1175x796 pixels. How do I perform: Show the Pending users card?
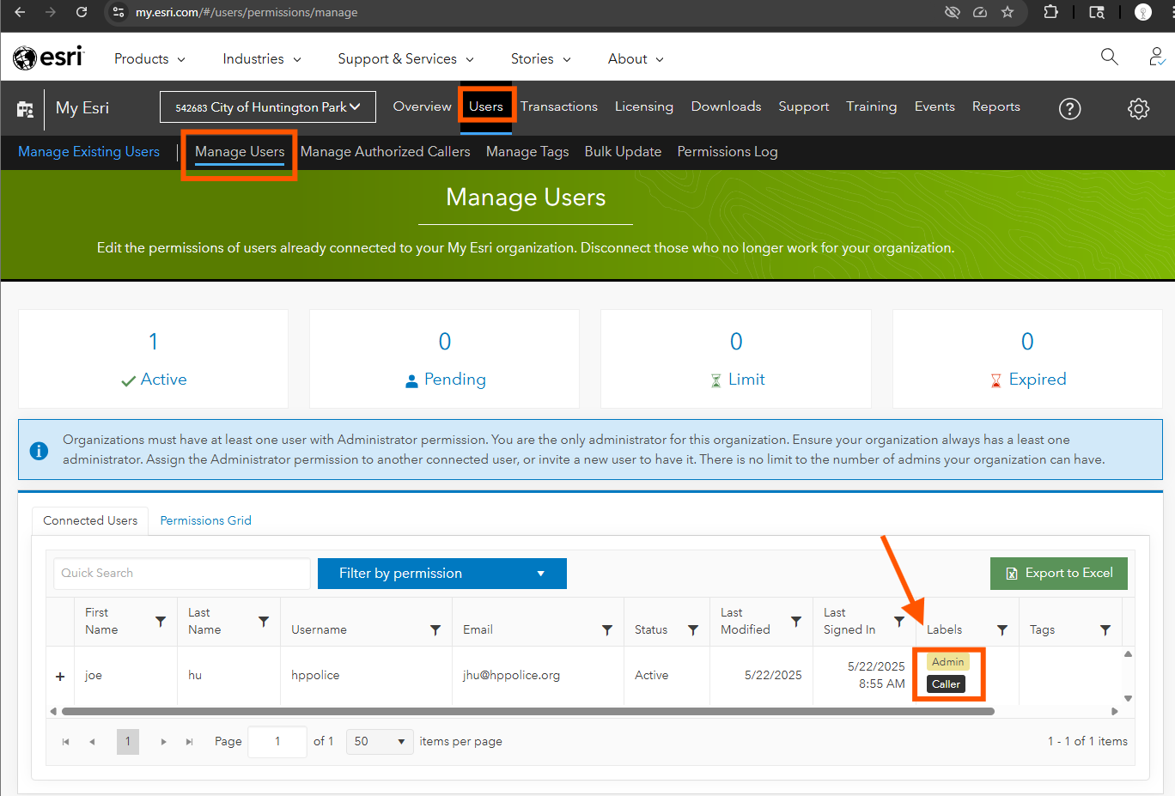point(445,359)
